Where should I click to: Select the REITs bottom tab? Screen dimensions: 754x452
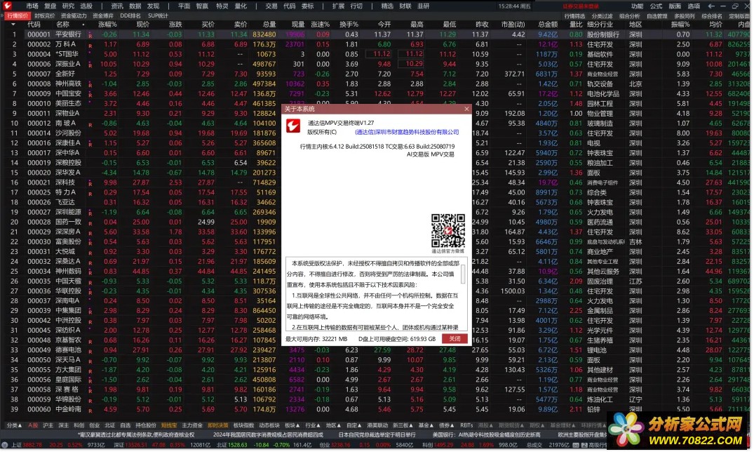coord(466,425)
